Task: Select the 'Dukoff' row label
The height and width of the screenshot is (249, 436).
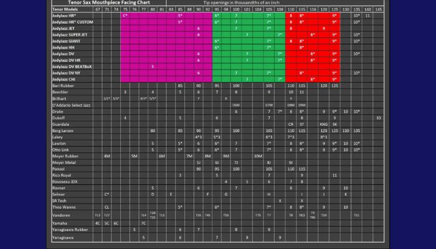Action: 59,118
